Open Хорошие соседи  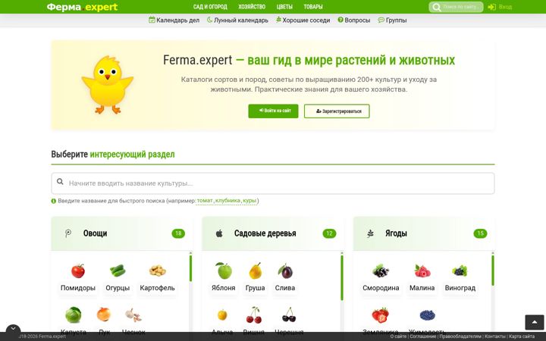coord(303,20)
